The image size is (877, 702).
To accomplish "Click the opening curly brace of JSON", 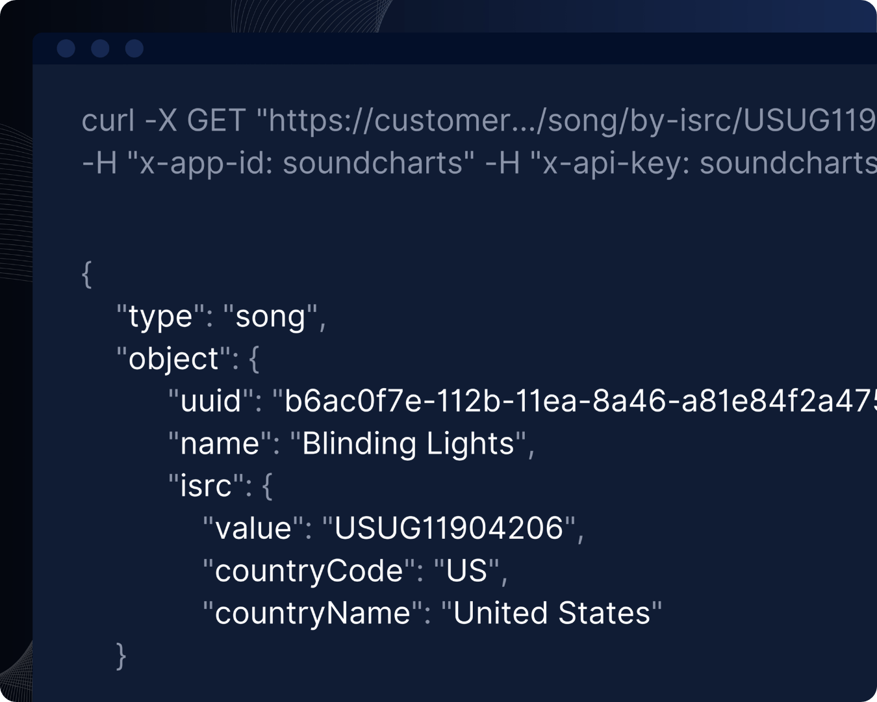I will point(87,274).
